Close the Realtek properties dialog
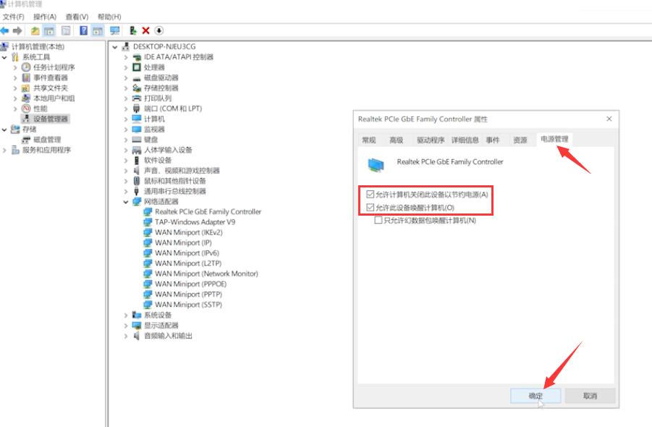The height and width of the screenshot is (427, 652). pyautogui.click(x=609, y=119)
